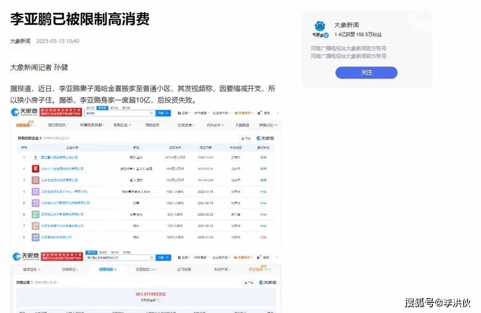Select the 查老板 search type tab

[x=103, y=108]
